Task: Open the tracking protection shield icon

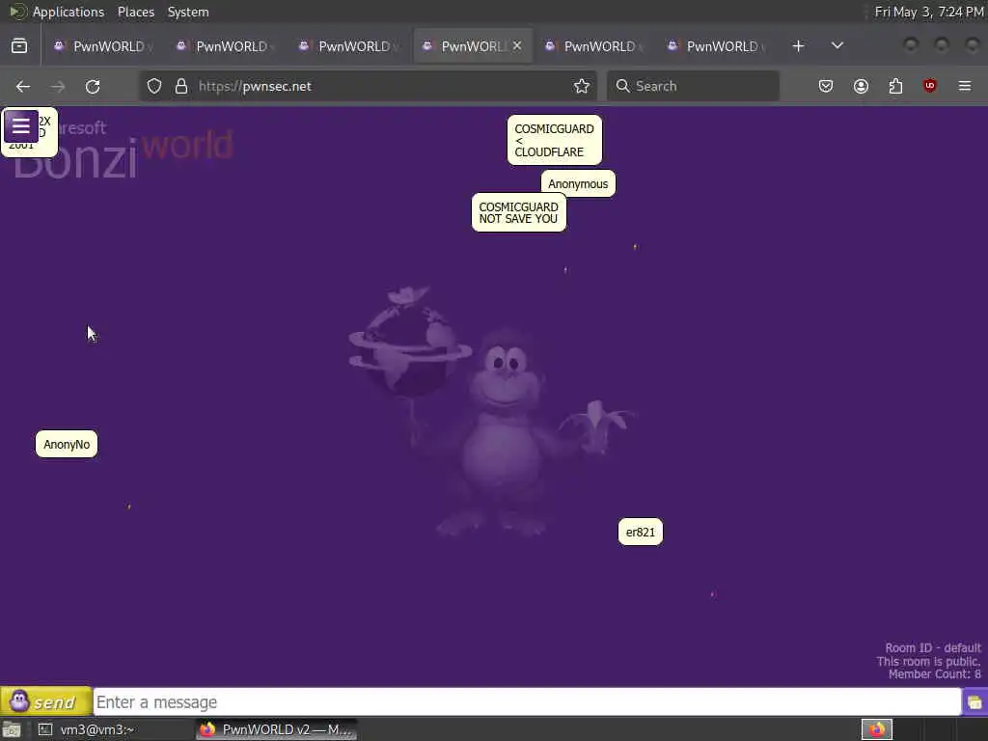Action: (154, 86)
